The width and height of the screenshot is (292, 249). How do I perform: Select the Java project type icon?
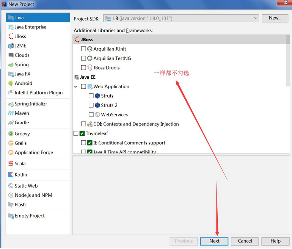pos(11,18)
